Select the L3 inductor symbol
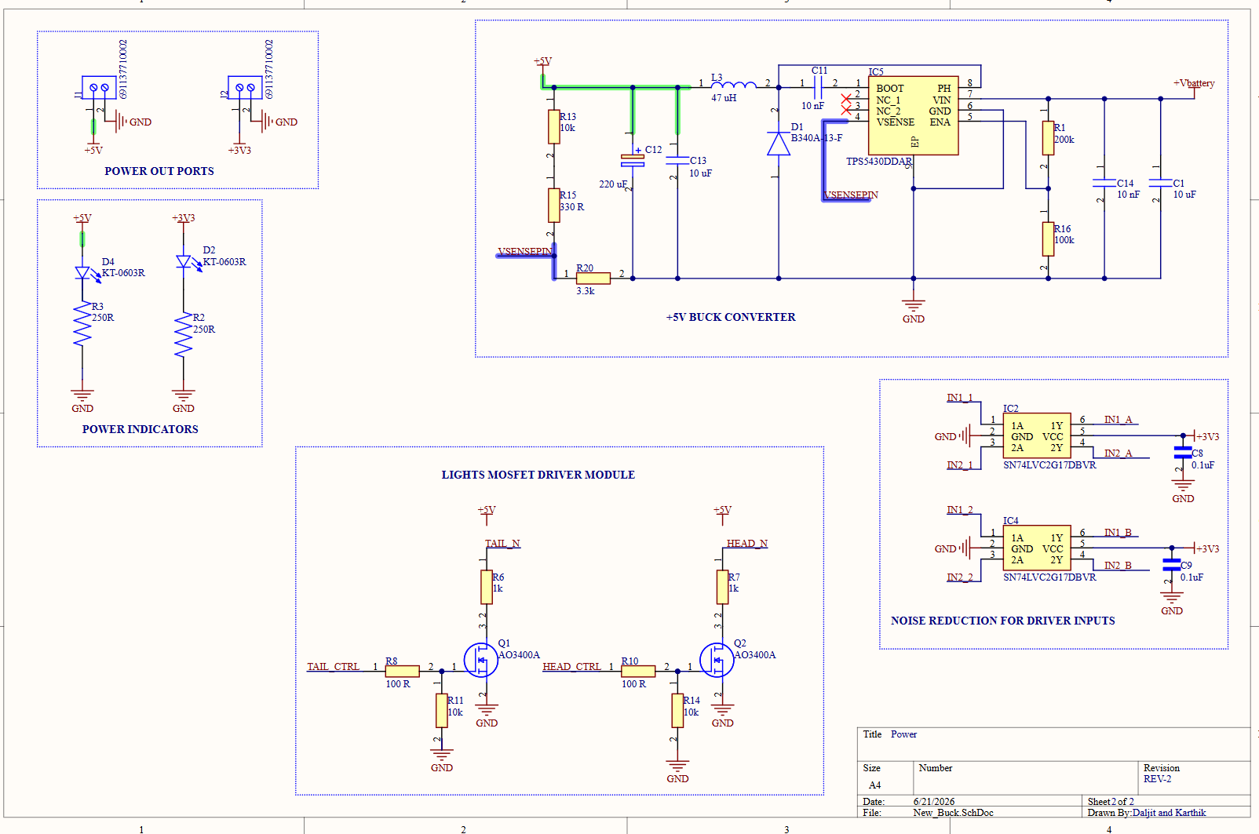The image size is (1259, 834). [734, 85]
